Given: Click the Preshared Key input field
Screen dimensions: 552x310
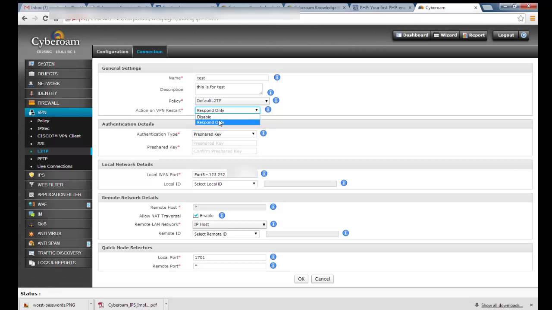Looking at the screenshot, I should (x=224, y=143).
